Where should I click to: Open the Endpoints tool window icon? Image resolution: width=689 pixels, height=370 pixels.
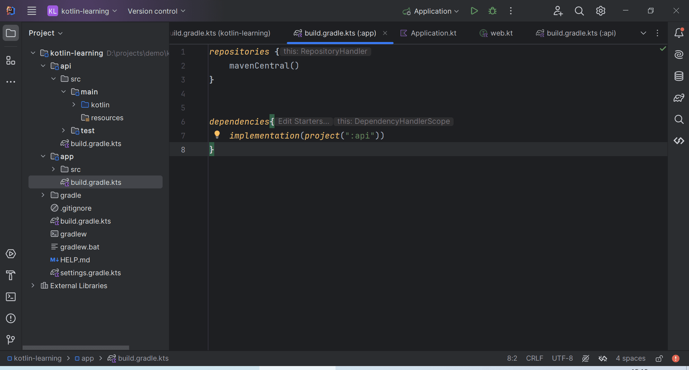tap(679, 141)
